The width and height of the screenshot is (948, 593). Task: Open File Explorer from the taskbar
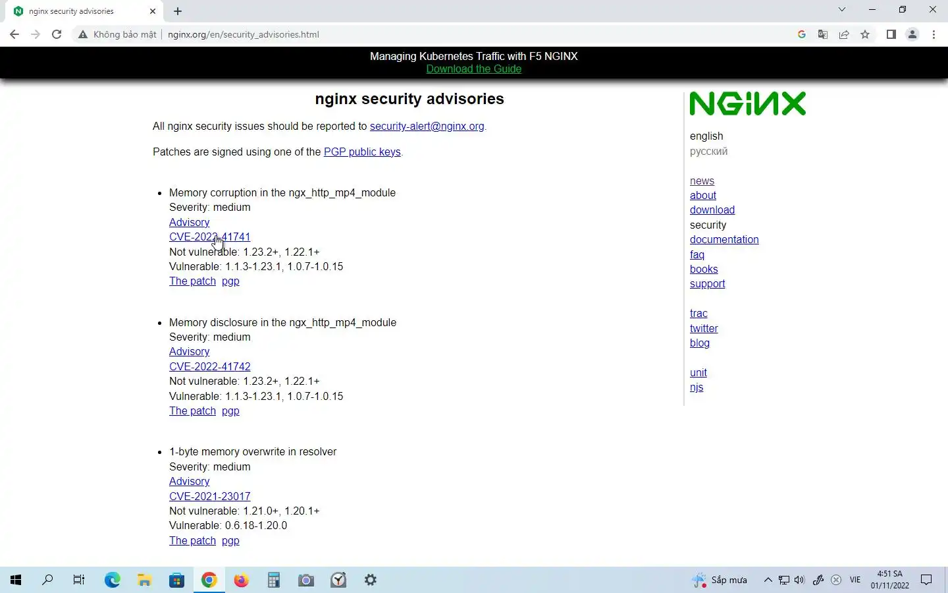point(145,580)
